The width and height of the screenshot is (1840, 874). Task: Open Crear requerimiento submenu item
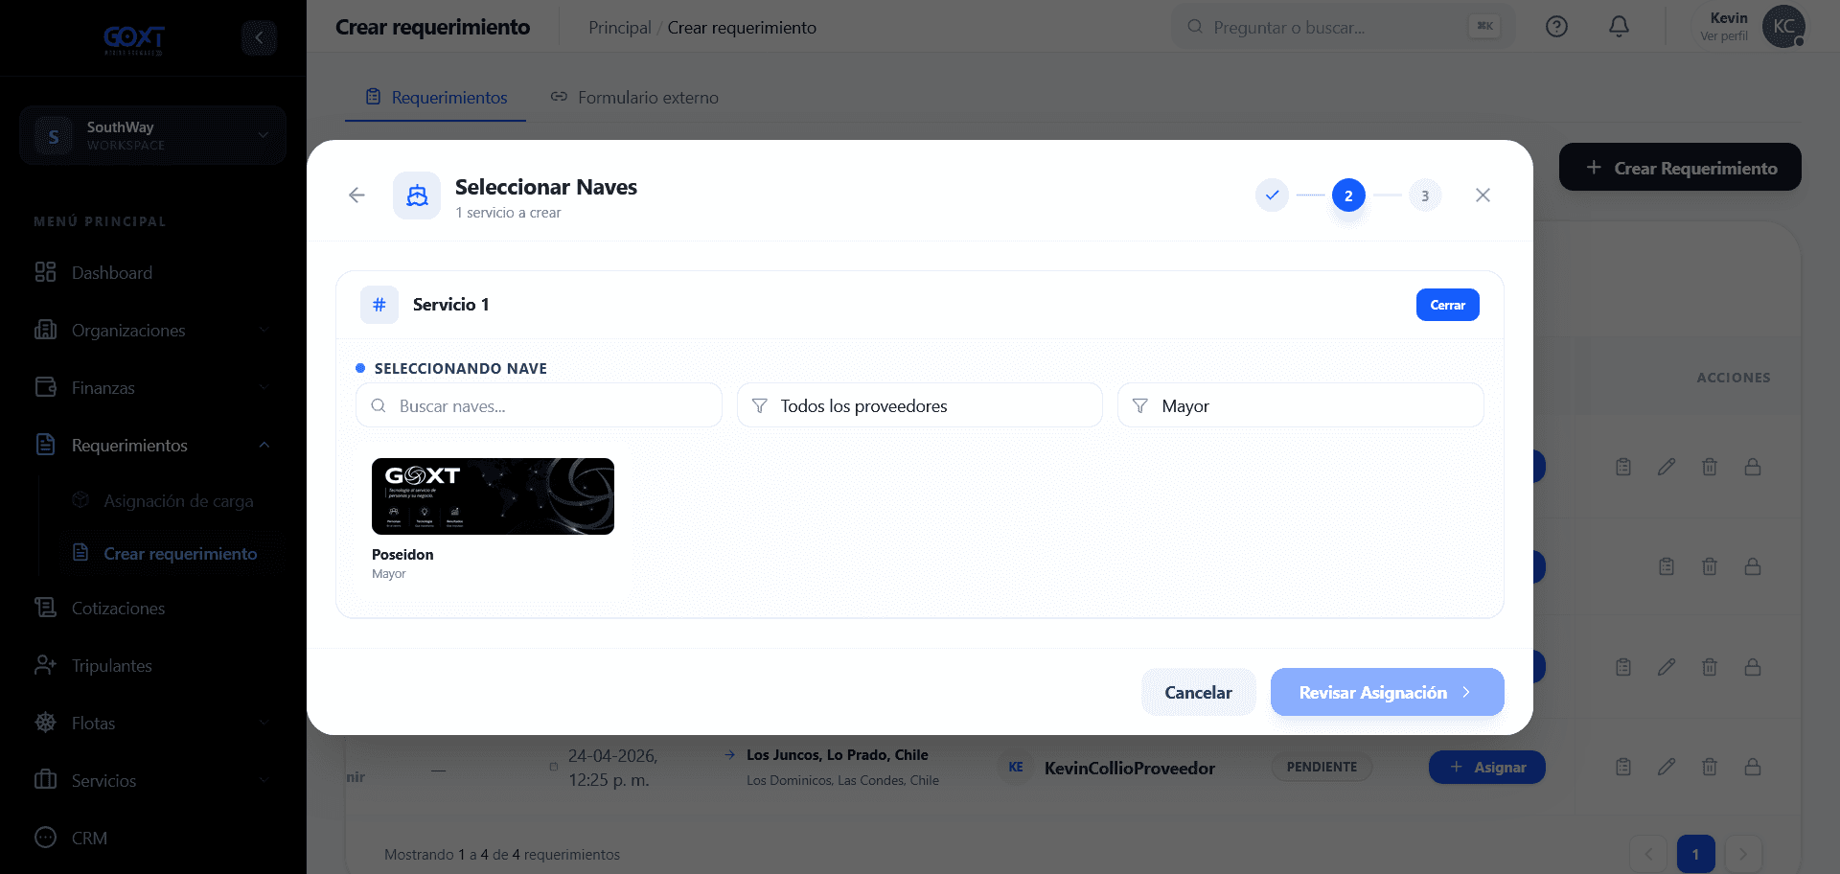click(180, 554)
